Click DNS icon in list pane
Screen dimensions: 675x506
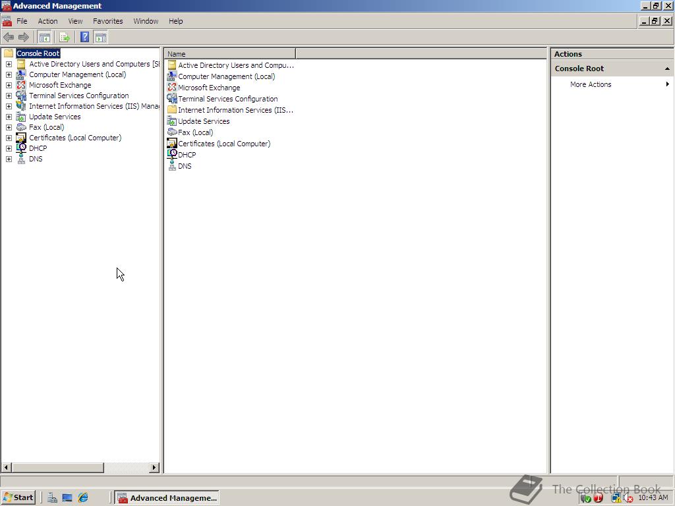click(172, 165)
